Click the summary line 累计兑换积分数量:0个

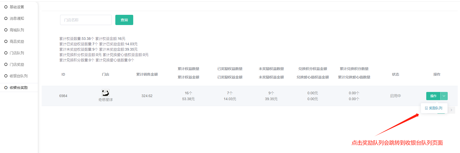[x=77, y=60]
